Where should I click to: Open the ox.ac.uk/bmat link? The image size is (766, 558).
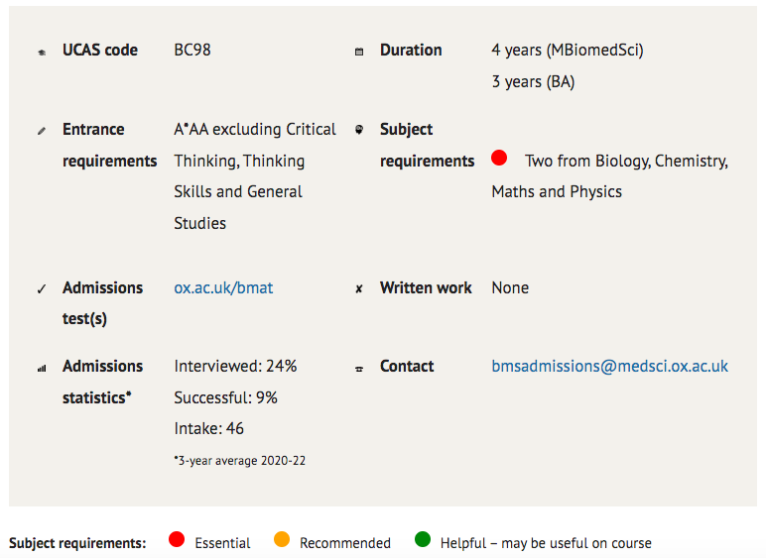(223, 287)
